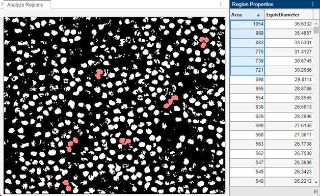
Task: Open the Analyze Regions panel options menu
Action: click(x=221, y=4)
